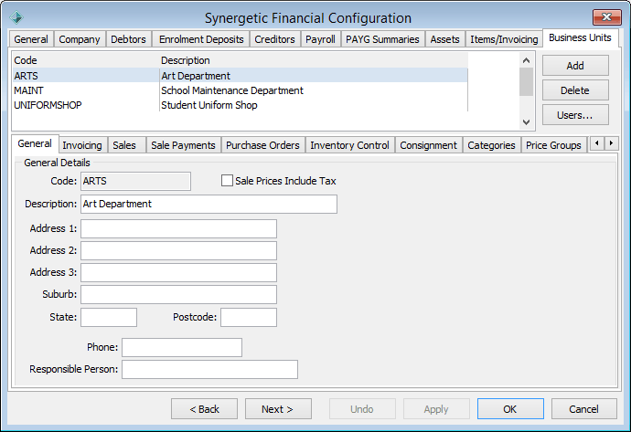
Task: Enable Sale Prices Include Tax checkbox
Action: coord(227,181)
